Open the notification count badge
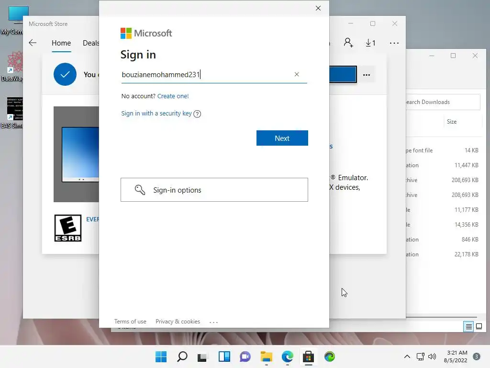Screen dimensions: 490x368 (477, 356)
